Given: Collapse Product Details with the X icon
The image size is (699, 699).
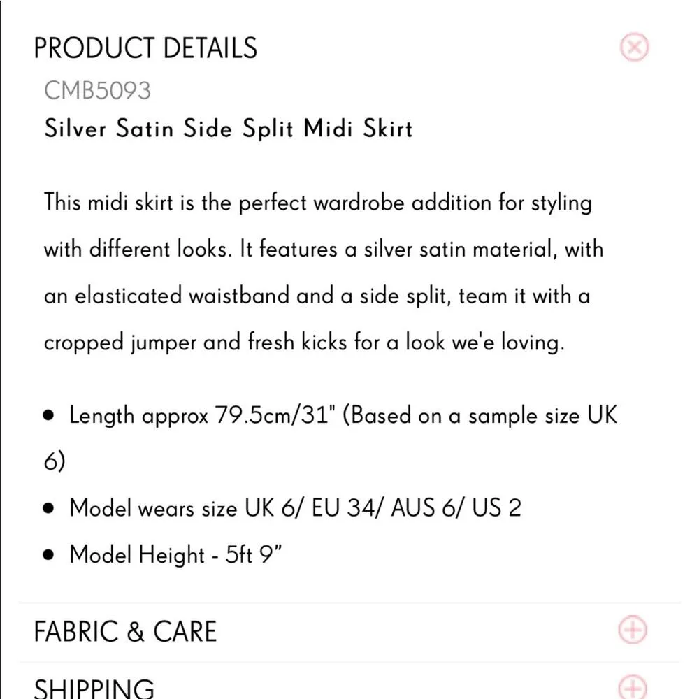Looking at the screenshot, I should point(634,48).
